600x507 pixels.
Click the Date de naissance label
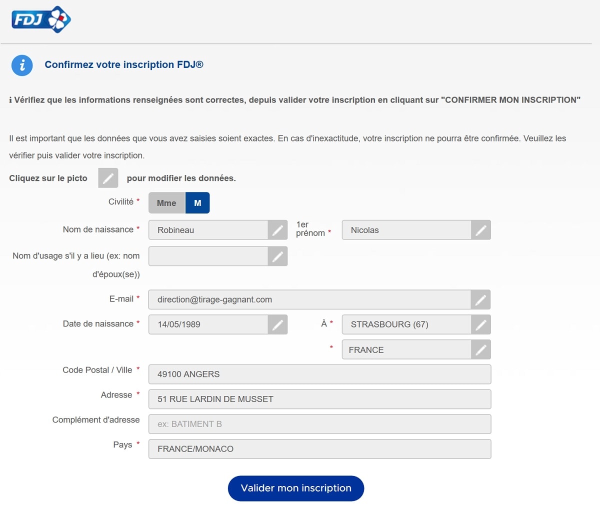[98, 324]
